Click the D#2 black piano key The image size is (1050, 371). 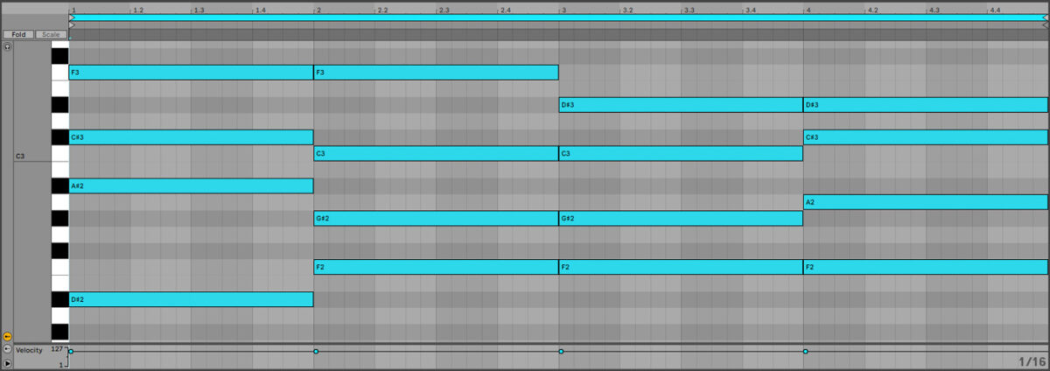click(x=59, y=299)
